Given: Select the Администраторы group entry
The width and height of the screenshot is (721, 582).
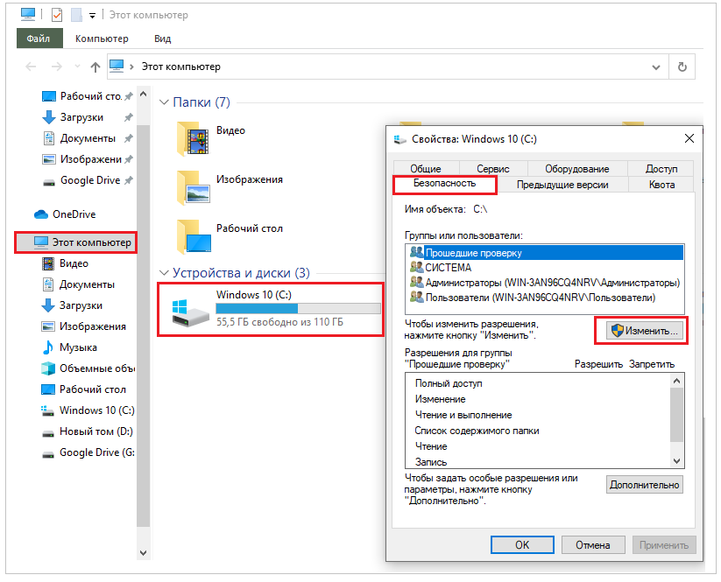Looking at the screenshot, I should pyautogui.click(x=545, y=283).
